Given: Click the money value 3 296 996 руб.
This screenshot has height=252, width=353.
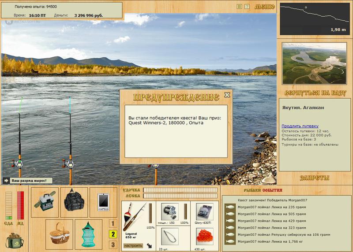Looking at the screenshot, I should coord(89,15).
